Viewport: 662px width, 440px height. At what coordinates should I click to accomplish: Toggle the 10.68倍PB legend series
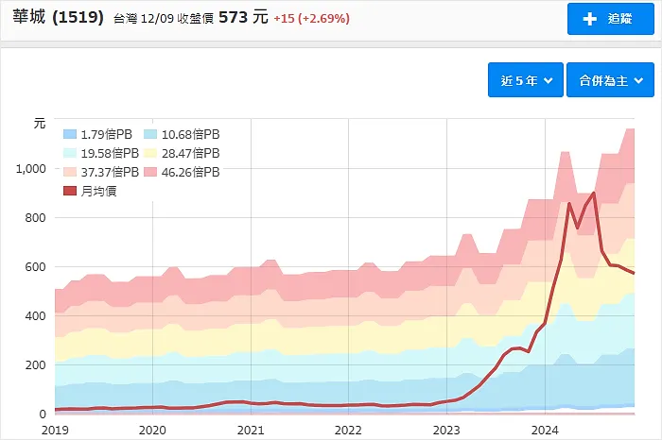(182, 134)
